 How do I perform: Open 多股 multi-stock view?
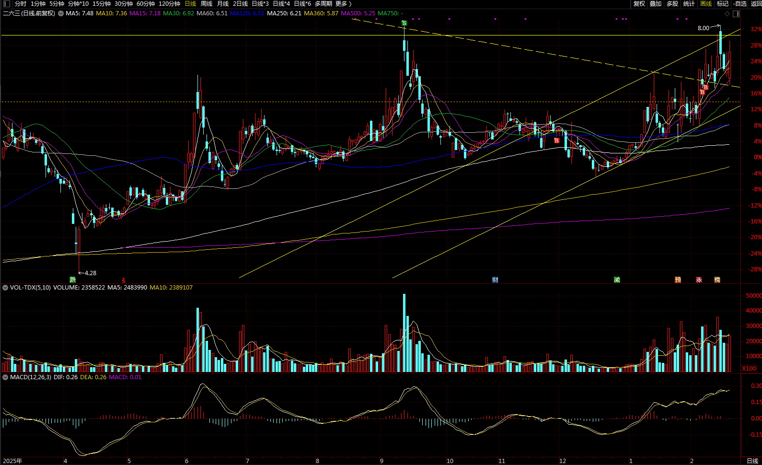[672, 4]
